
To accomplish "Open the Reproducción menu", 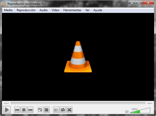I will [x=26, y=10].
